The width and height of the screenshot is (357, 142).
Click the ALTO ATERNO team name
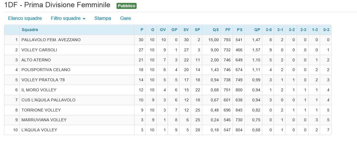click(x=36, y=60)
